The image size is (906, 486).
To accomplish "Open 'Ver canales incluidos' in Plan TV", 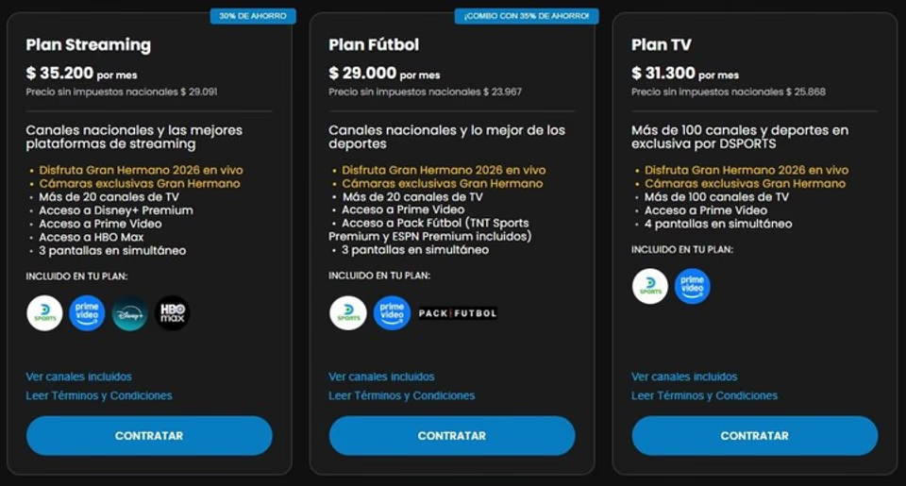I will [x=684, y=377].
